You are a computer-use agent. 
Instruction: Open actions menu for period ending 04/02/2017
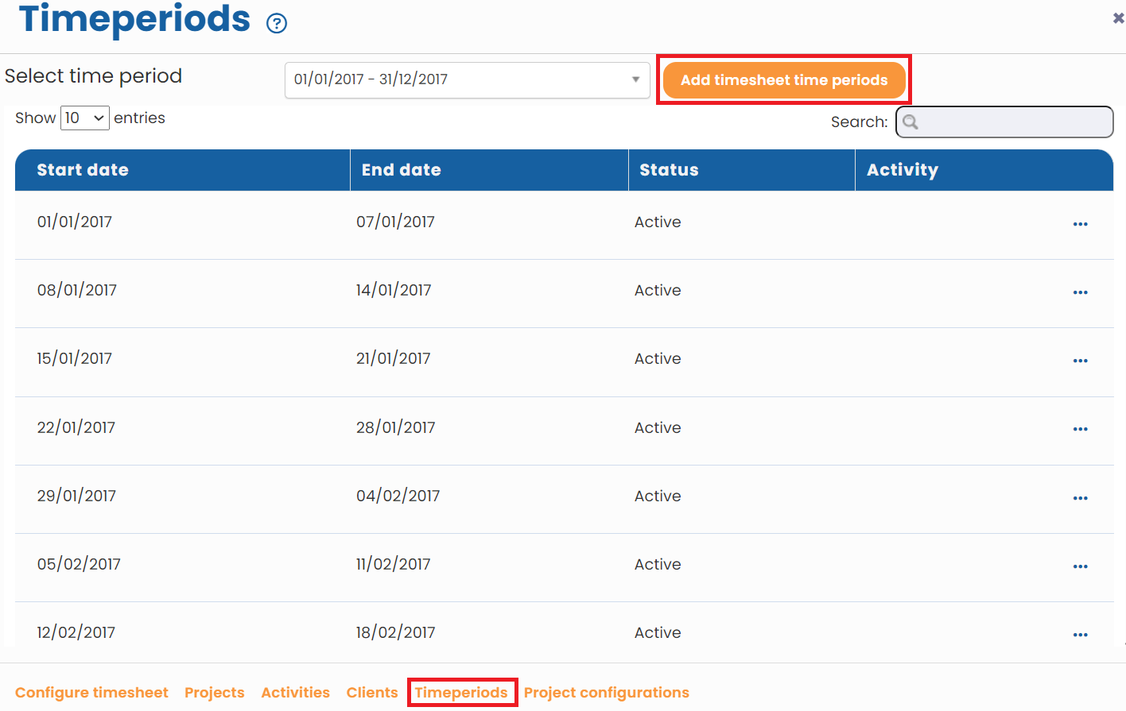(1080, 498)
